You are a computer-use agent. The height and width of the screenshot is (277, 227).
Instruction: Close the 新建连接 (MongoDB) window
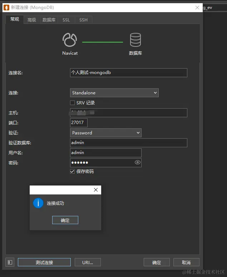click(x=197, y=8)
